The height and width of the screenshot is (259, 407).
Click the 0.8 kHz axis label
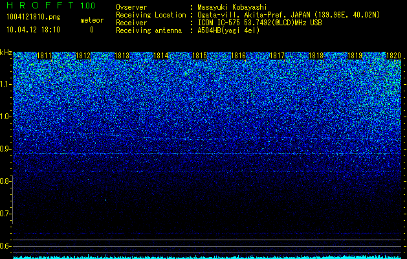point(5,181)
